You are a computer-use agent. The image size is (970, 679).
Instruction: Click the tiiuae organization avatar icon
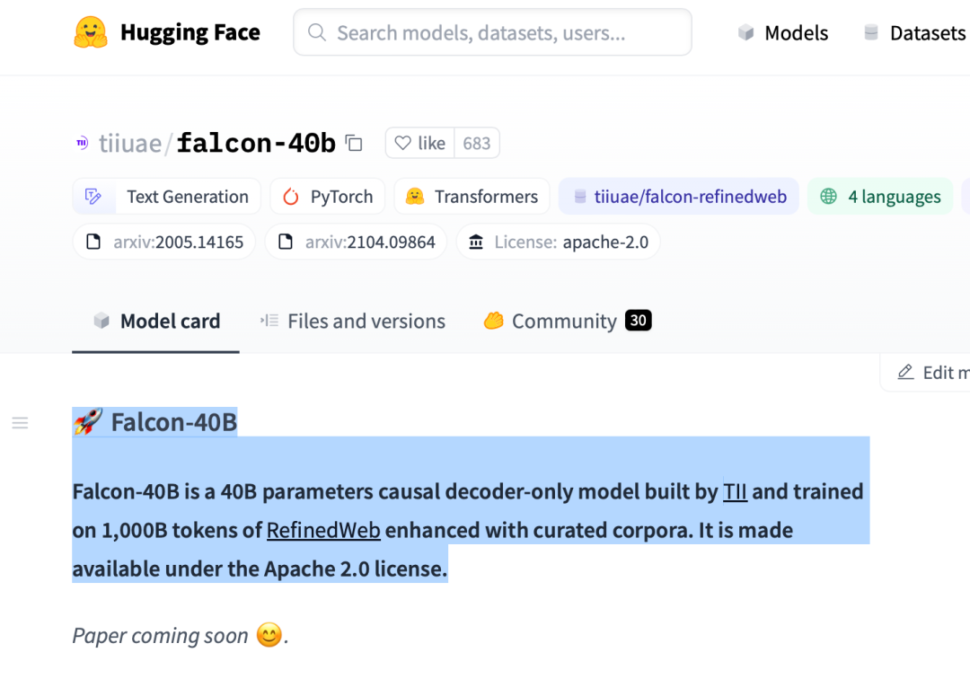(x=83, y=143)
